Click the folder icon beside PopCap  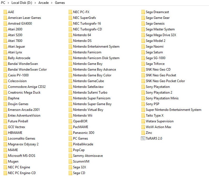pos(70,150)
